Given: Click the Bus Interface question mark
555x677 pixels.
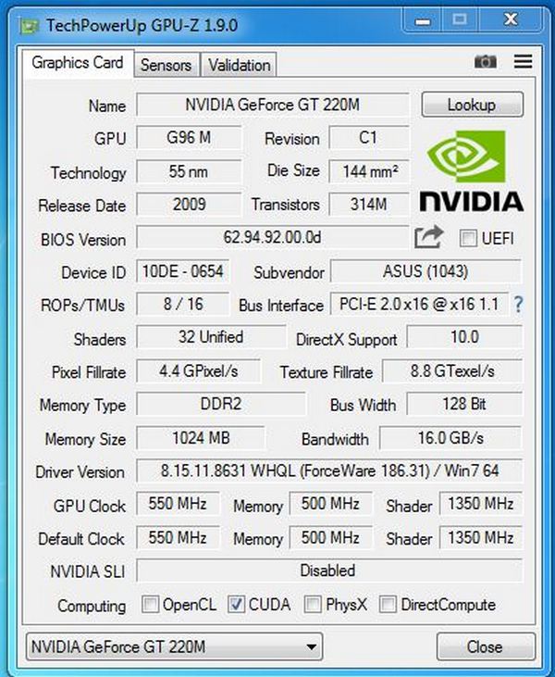Looking at the screenshot, I should 518,305.
